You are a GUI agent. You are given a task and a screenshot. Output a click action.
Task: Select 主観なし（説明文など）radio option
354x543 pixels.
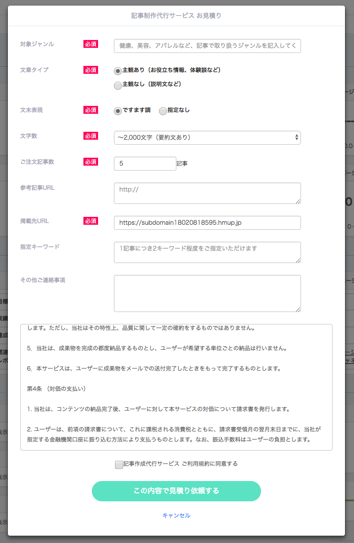pyautogui.click(x=118, y=85)
